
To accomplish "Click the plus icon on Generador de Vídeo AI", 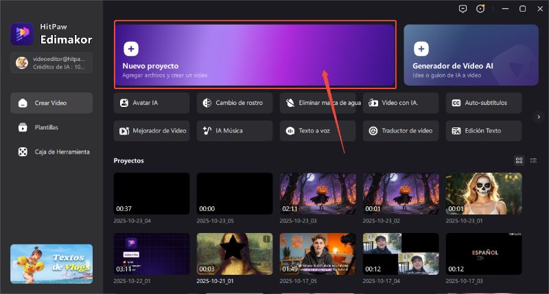I will pyautogui.click(x=421, y=49).
